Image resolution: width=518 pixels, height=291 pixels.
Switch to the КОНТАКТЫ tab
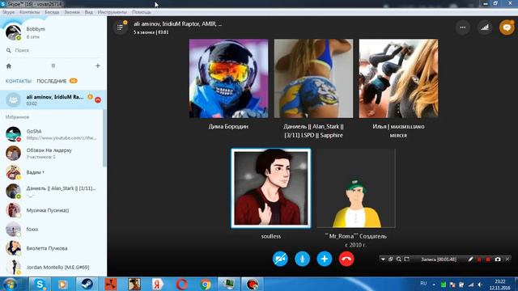point(19,81)
